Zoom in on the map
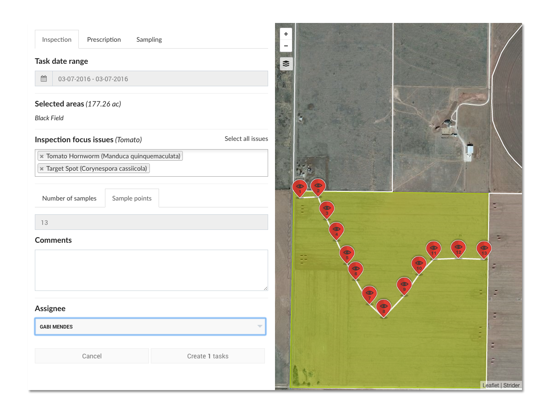This screenshot has width=550, height=413. (x=286, y=34)
